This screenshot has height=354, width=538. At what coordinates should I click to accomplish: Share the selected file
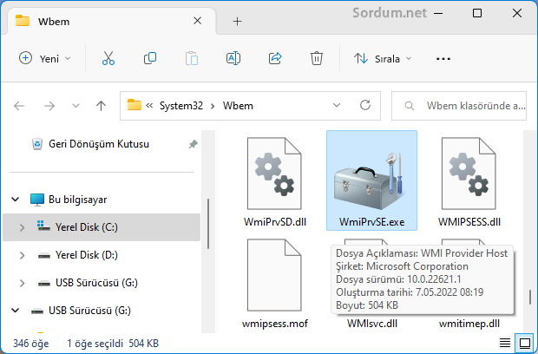point(275,59)
